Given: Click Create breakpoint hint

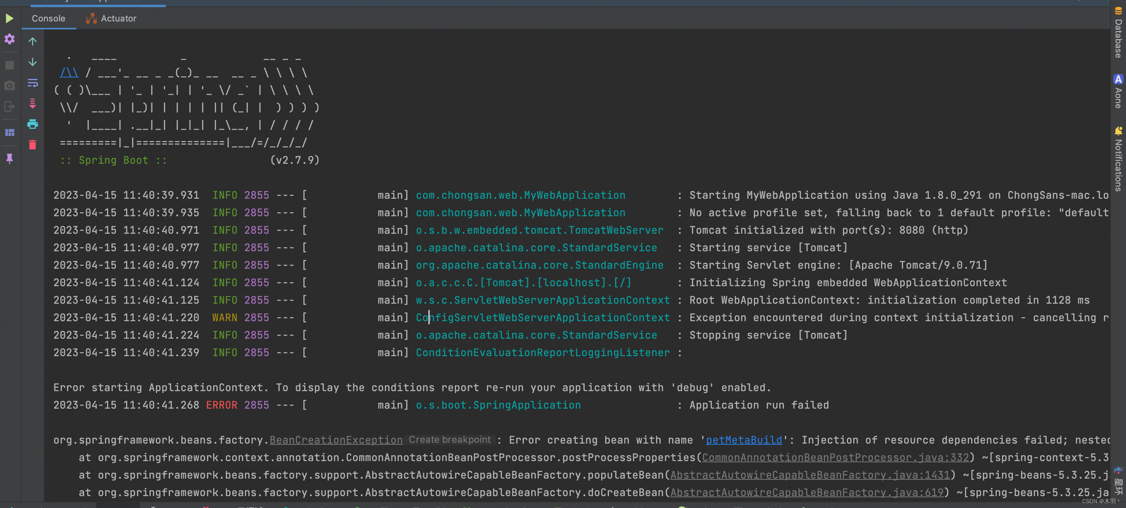Looking at the screenshot, I should [449, 440].
